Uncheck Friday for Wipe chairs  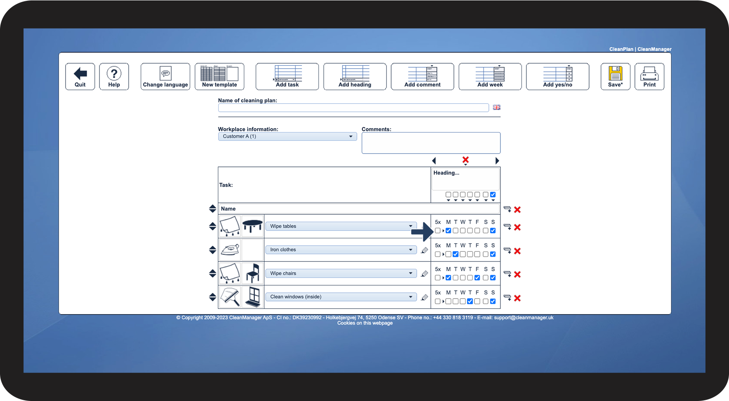477,278
